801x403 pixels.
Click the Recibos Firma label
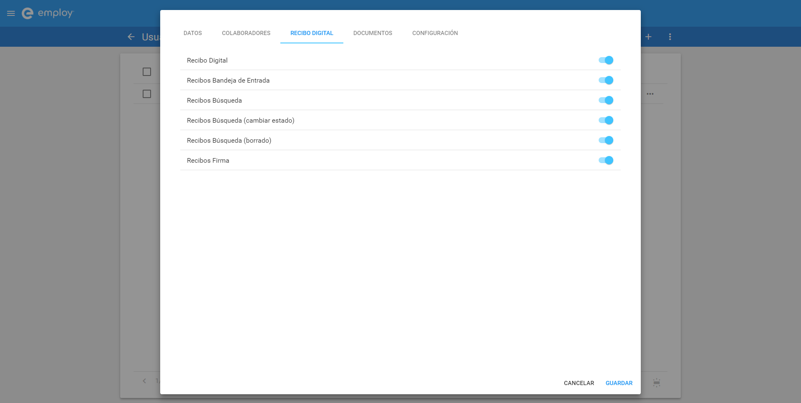[x=208, y=161]
